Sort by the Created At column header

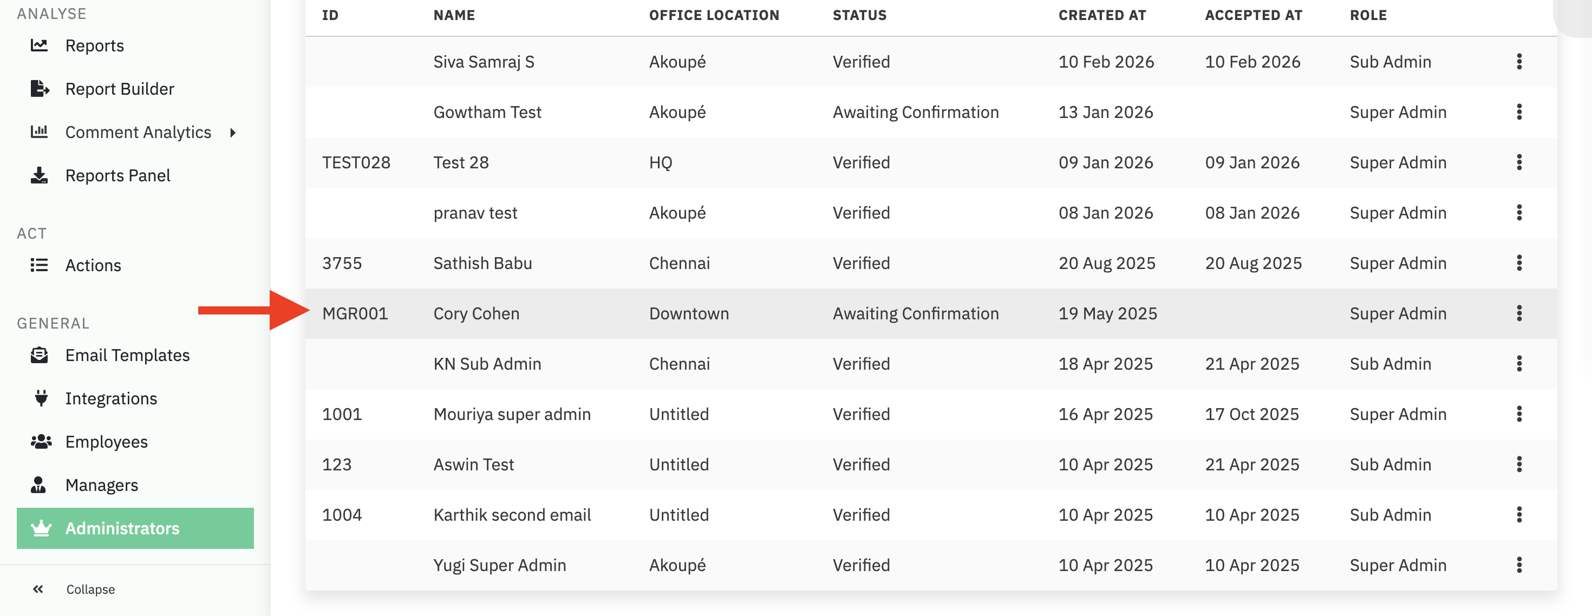(x=1101, y=15)
